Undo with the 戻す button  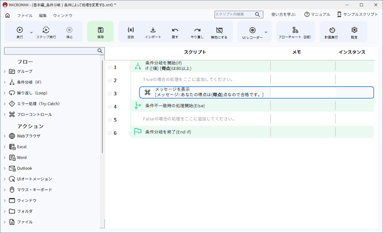(175, 32)
